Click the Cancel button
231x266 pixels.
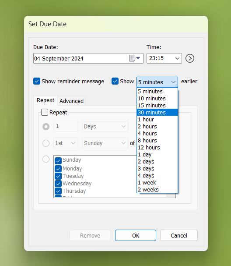[x=179, y=235]
